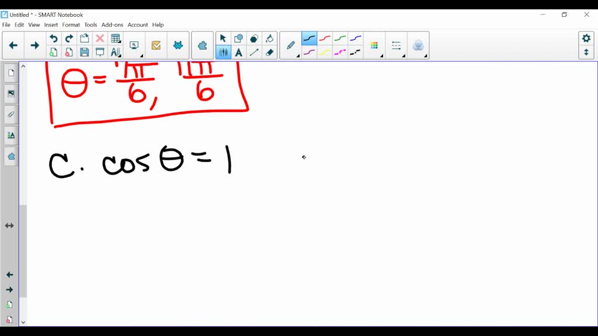
Task: Switch to the Page Sorter panel
Action: click(x=11, y=72)
